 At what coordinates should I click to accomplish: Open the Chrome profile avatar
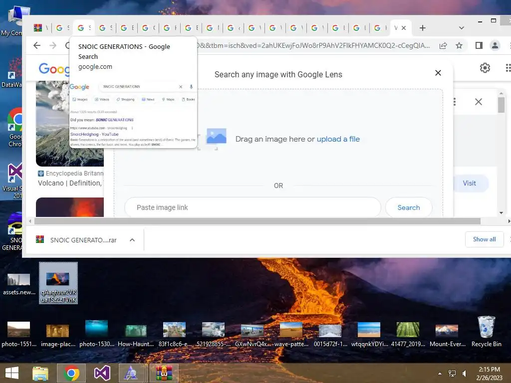click(495, 45)
